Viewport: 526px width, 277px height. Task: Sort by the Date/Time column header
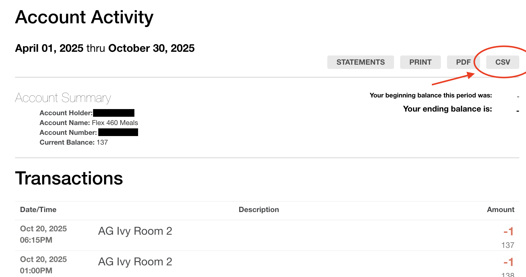point(38,210)
